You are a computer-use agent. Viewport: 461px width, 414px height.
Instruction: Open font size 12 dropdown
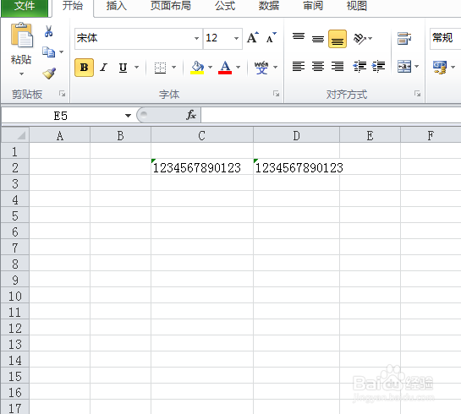click(x=236, y=39)
